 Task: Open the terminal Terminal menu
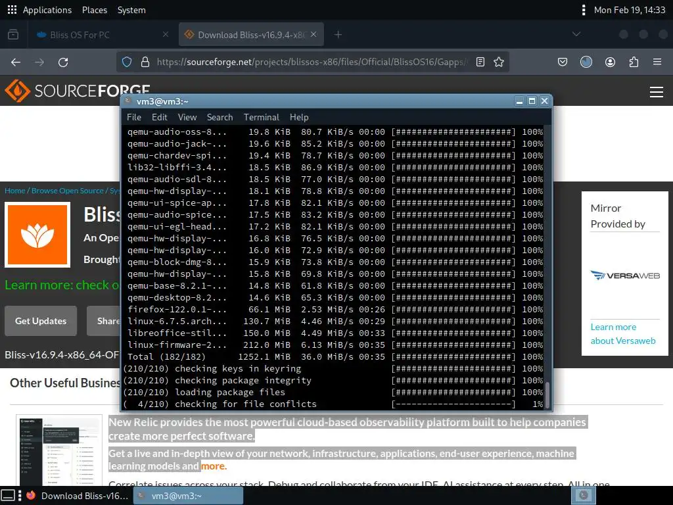[262, 117]
